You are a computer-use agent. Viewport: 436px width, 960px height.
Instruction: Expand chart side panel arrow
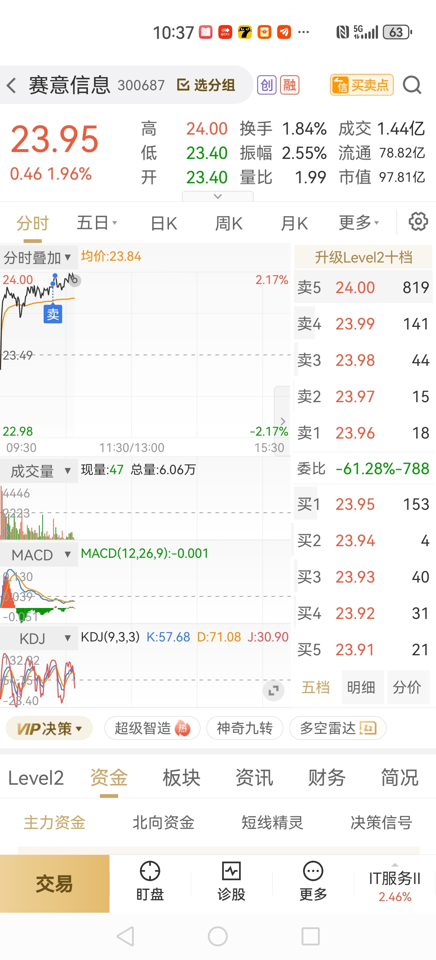pyautogui.click(x=282, y=421)
